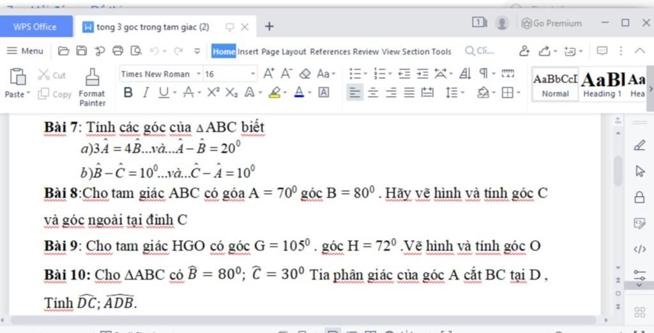Click the Copy button
Screen dimensions: 654x333
(55, 94)
